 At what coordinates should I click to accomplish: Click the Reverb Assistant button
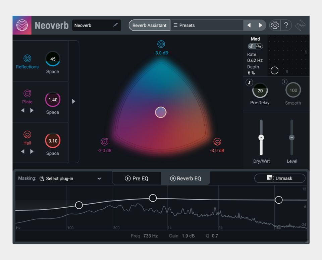(149, 25)
